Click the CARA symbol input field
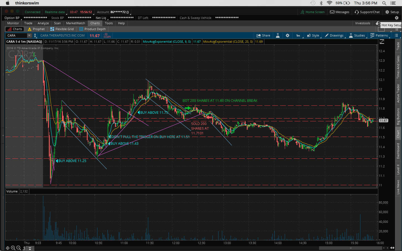 coord(16,35)
